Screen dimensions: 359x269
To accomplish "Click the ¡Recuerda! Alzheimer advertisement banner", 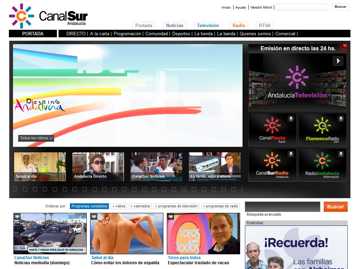I will click(296, 247).
